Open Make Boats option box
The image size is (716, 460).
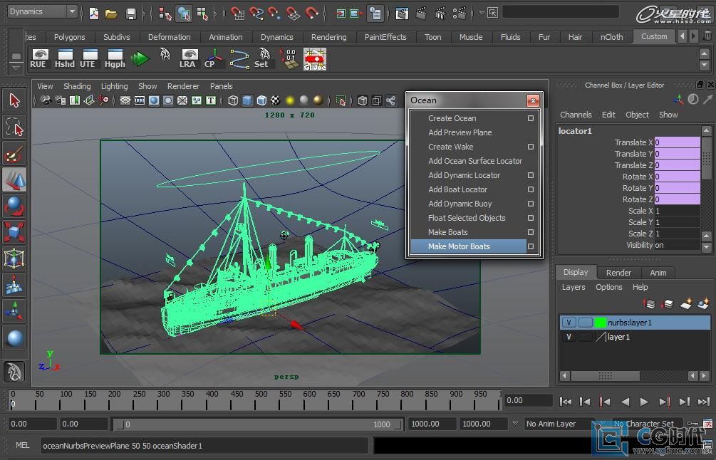click(531, 232)
